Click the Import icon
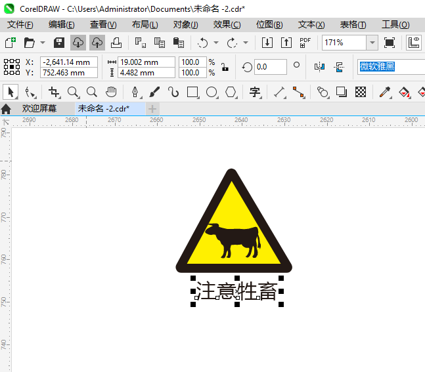This screenshot has height=372, width=425. pos(267,43)
